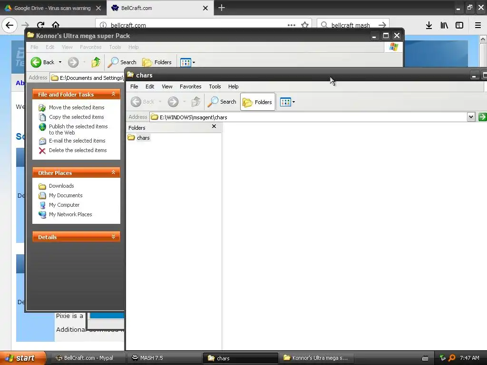The width and height of the screenshot is (487, 365).
Task: Open the address bar dropdown in chars window
Action: click(471, 117)
